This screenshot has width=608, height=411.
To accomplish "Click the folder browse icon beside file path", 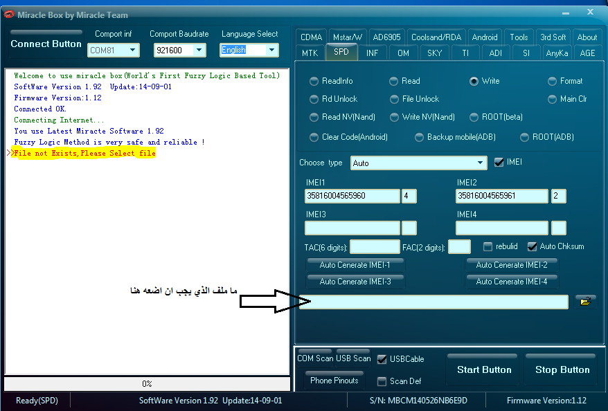I will (x=586, y=302).
